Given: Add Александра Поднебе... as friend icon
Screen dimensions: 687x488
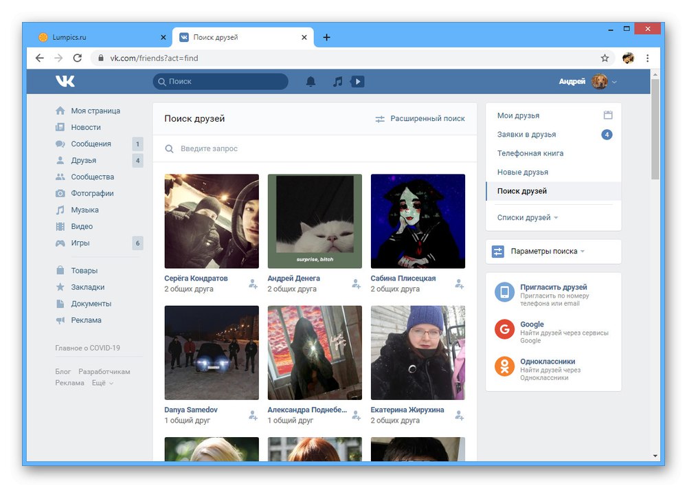Looking at the screenshot, I should click(356, 414).
